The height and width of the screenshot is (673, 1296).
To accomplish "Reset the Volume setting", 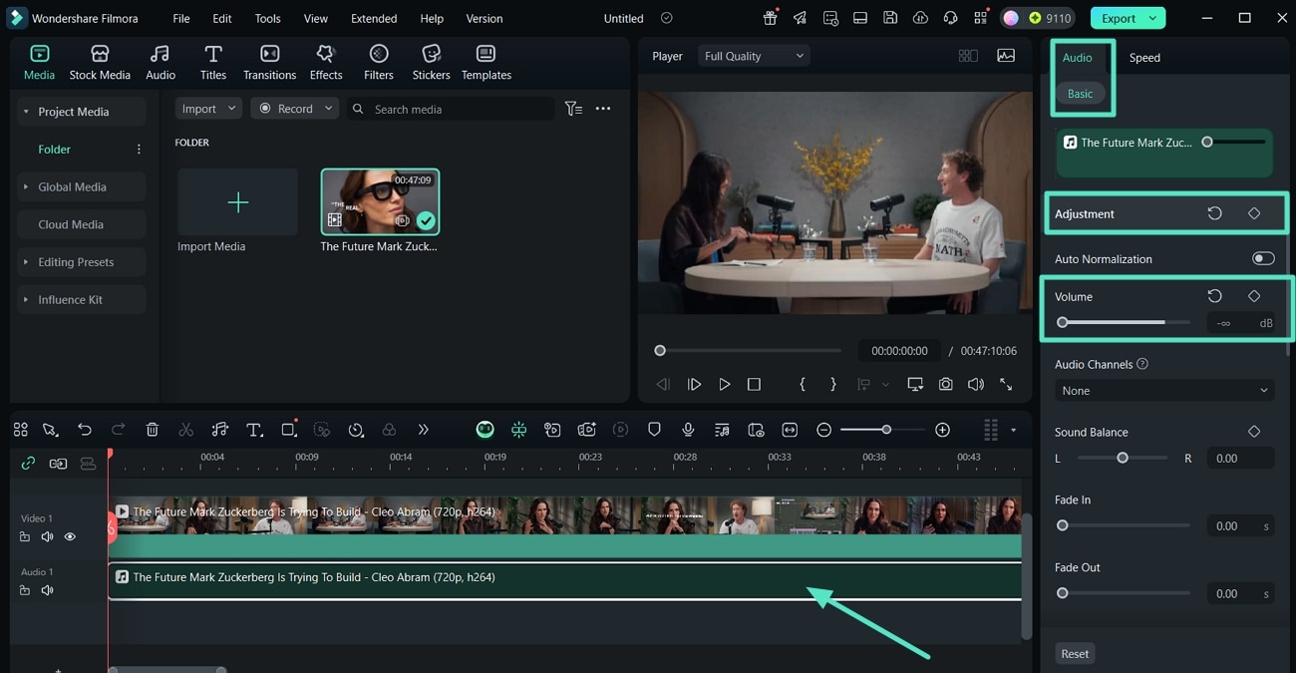I will [x=1214, y=296].
